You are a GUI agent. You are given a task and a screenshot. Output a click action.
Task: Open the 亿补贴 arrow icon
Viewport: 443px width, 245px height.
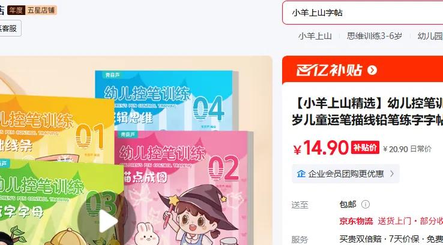(372, 70)
